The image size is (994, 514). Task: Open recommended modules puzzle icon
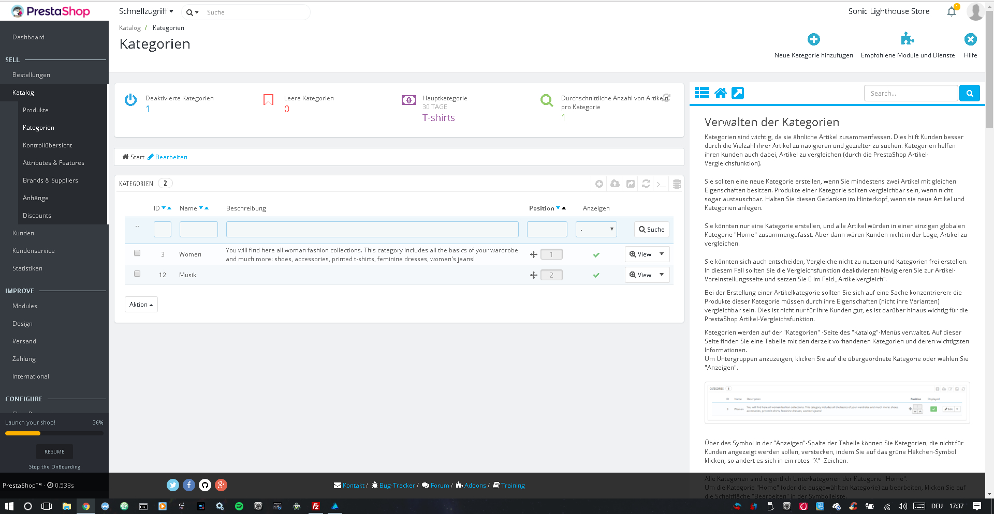(907, 39)
